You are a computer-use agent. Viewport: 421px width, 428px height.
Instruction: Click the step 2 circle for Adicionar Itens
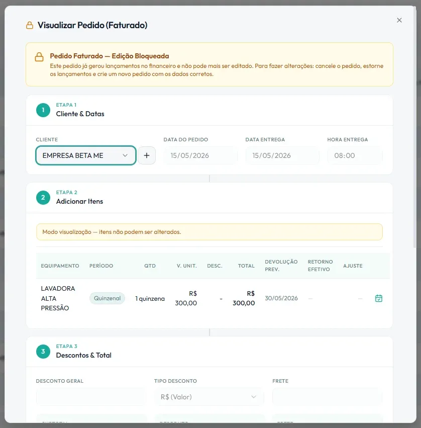(x=43, y=198)
